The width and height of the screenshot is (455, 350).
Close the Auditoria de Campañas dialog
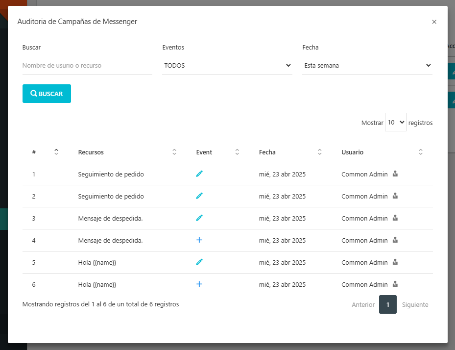tap(434, 22)
